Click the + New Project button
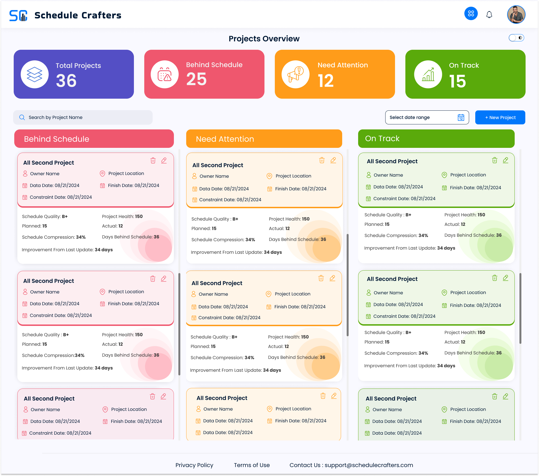This screenshot has width=539, height=476. click(x=500, y=117)
